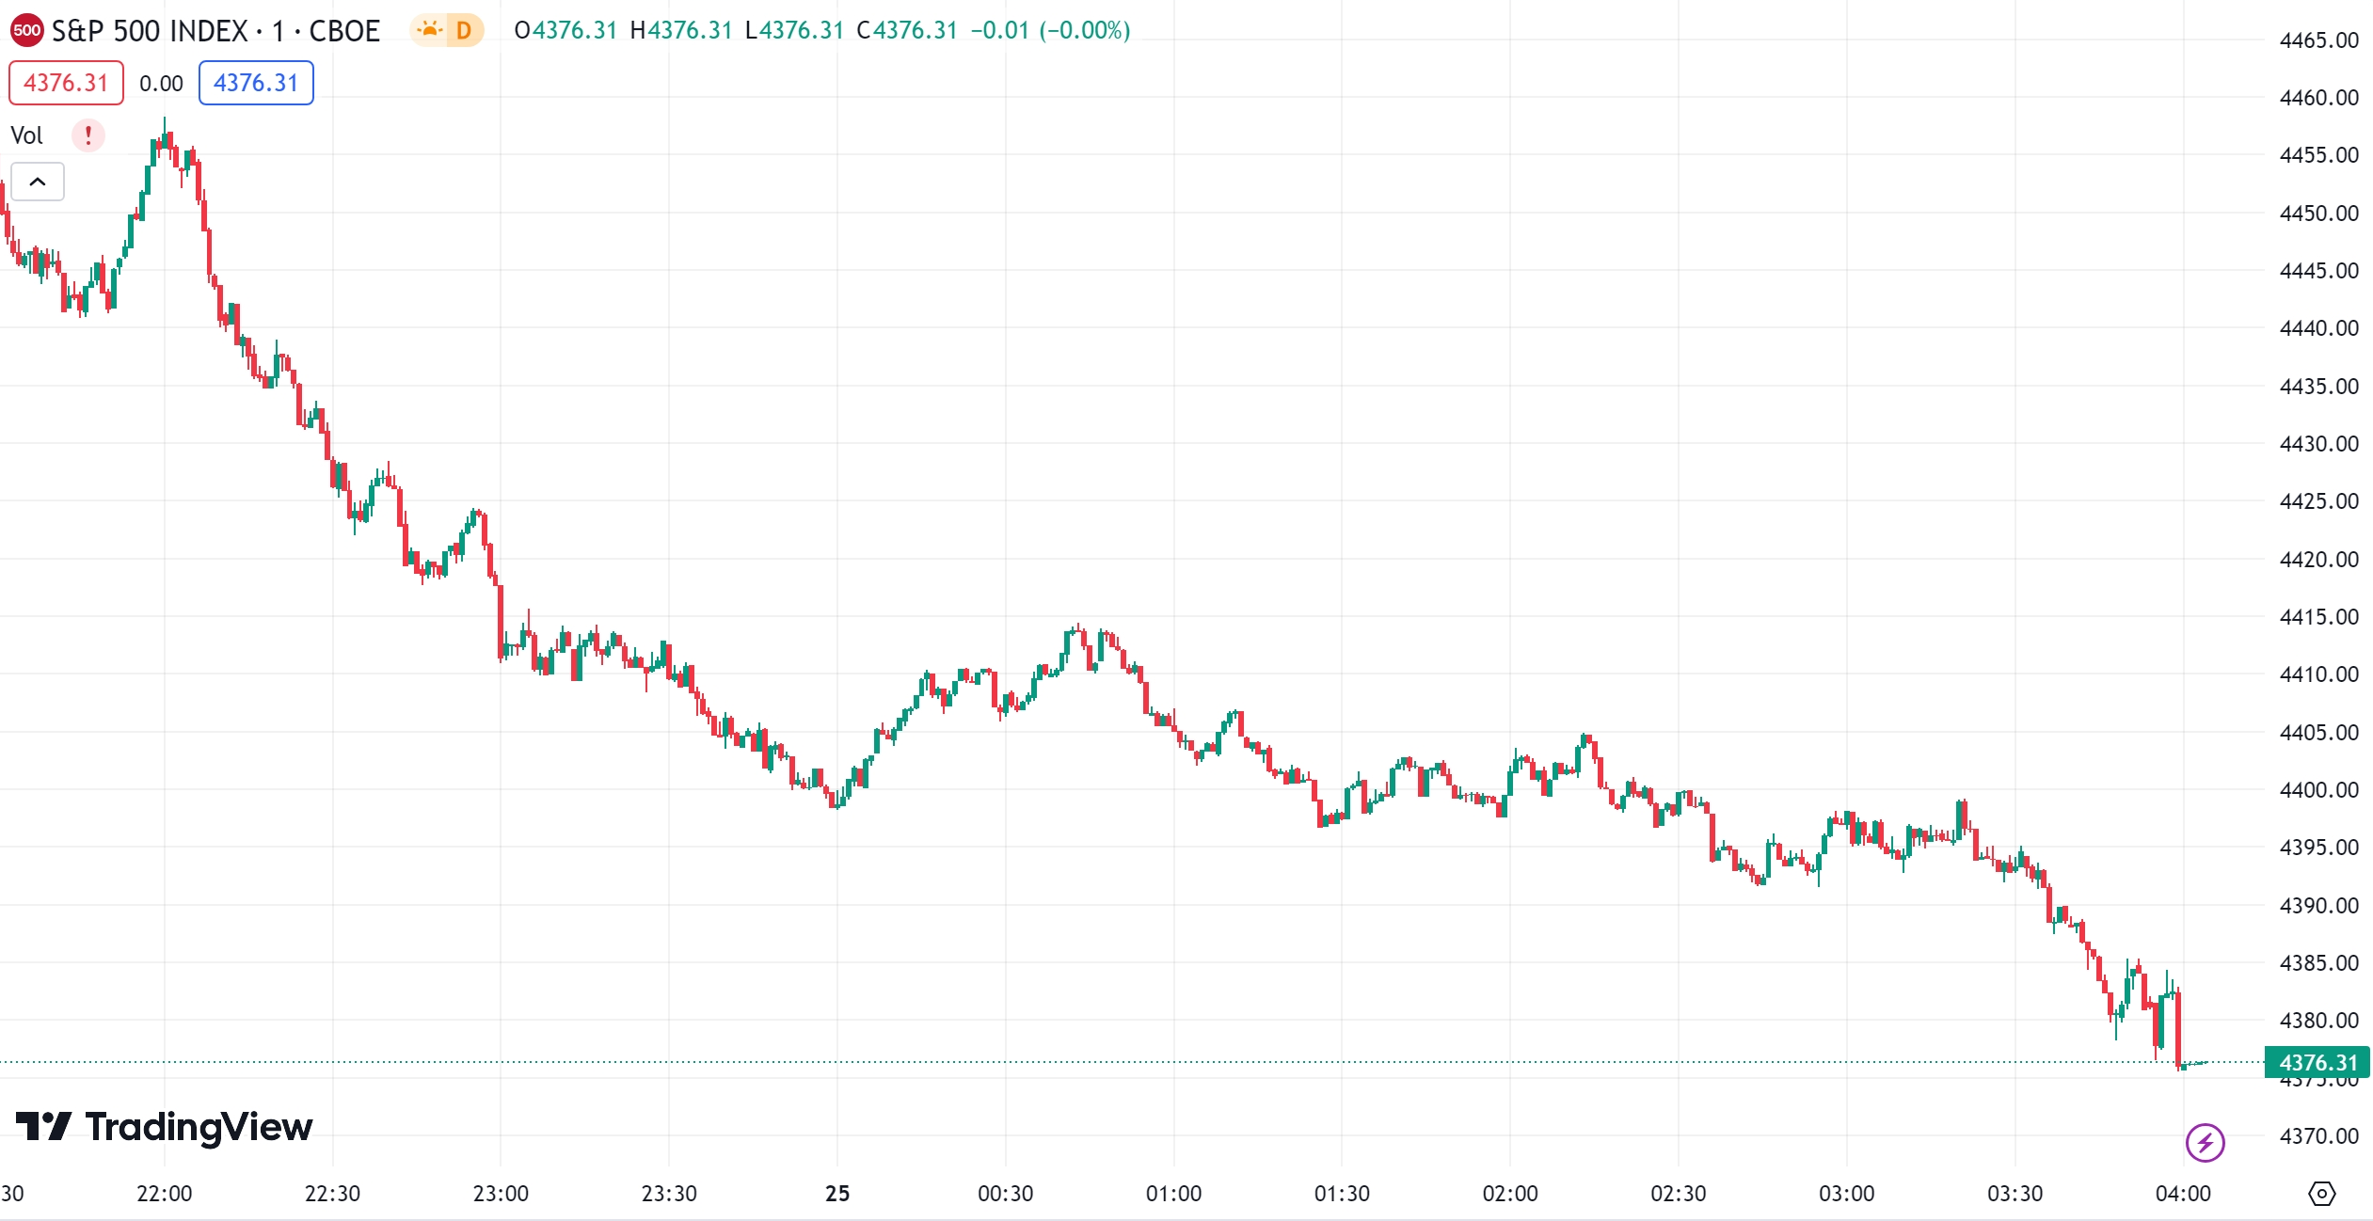Click the Vol error exclamation icon
The height and width of the screenshot is (1221, 2373).
click(x=88, y=135)
